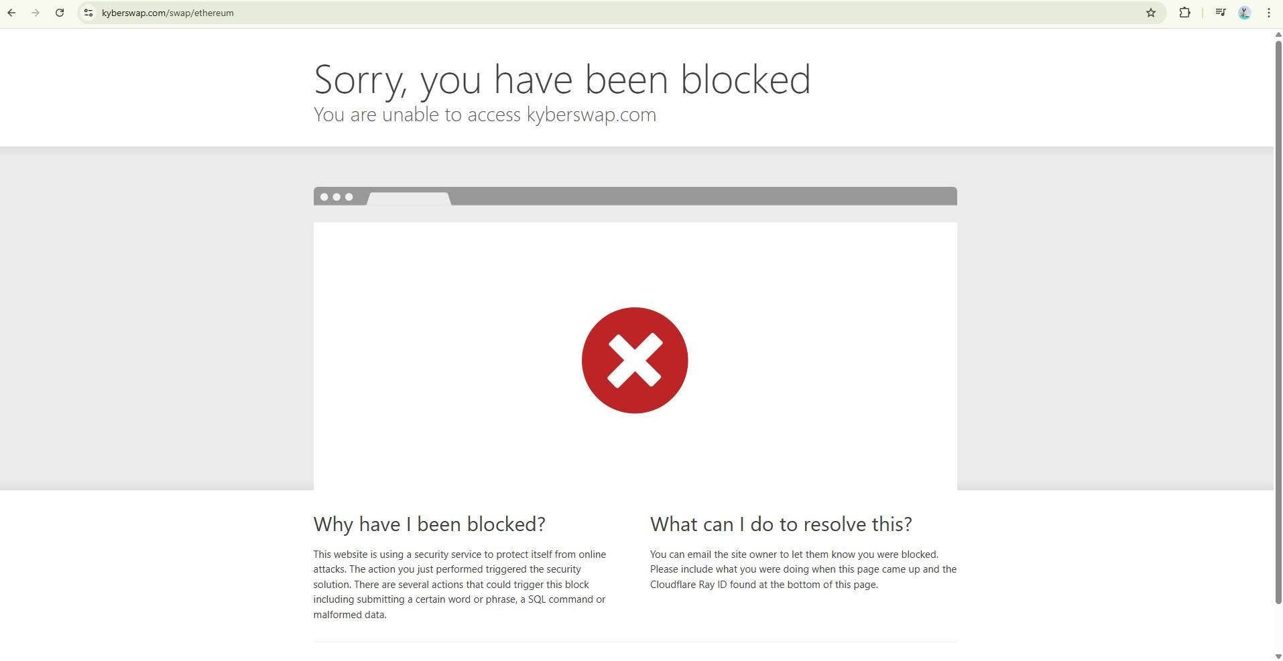1283x661 pixels.
Task: Open the Chrome three-dot menu
Action: (x=1269, y=13)
